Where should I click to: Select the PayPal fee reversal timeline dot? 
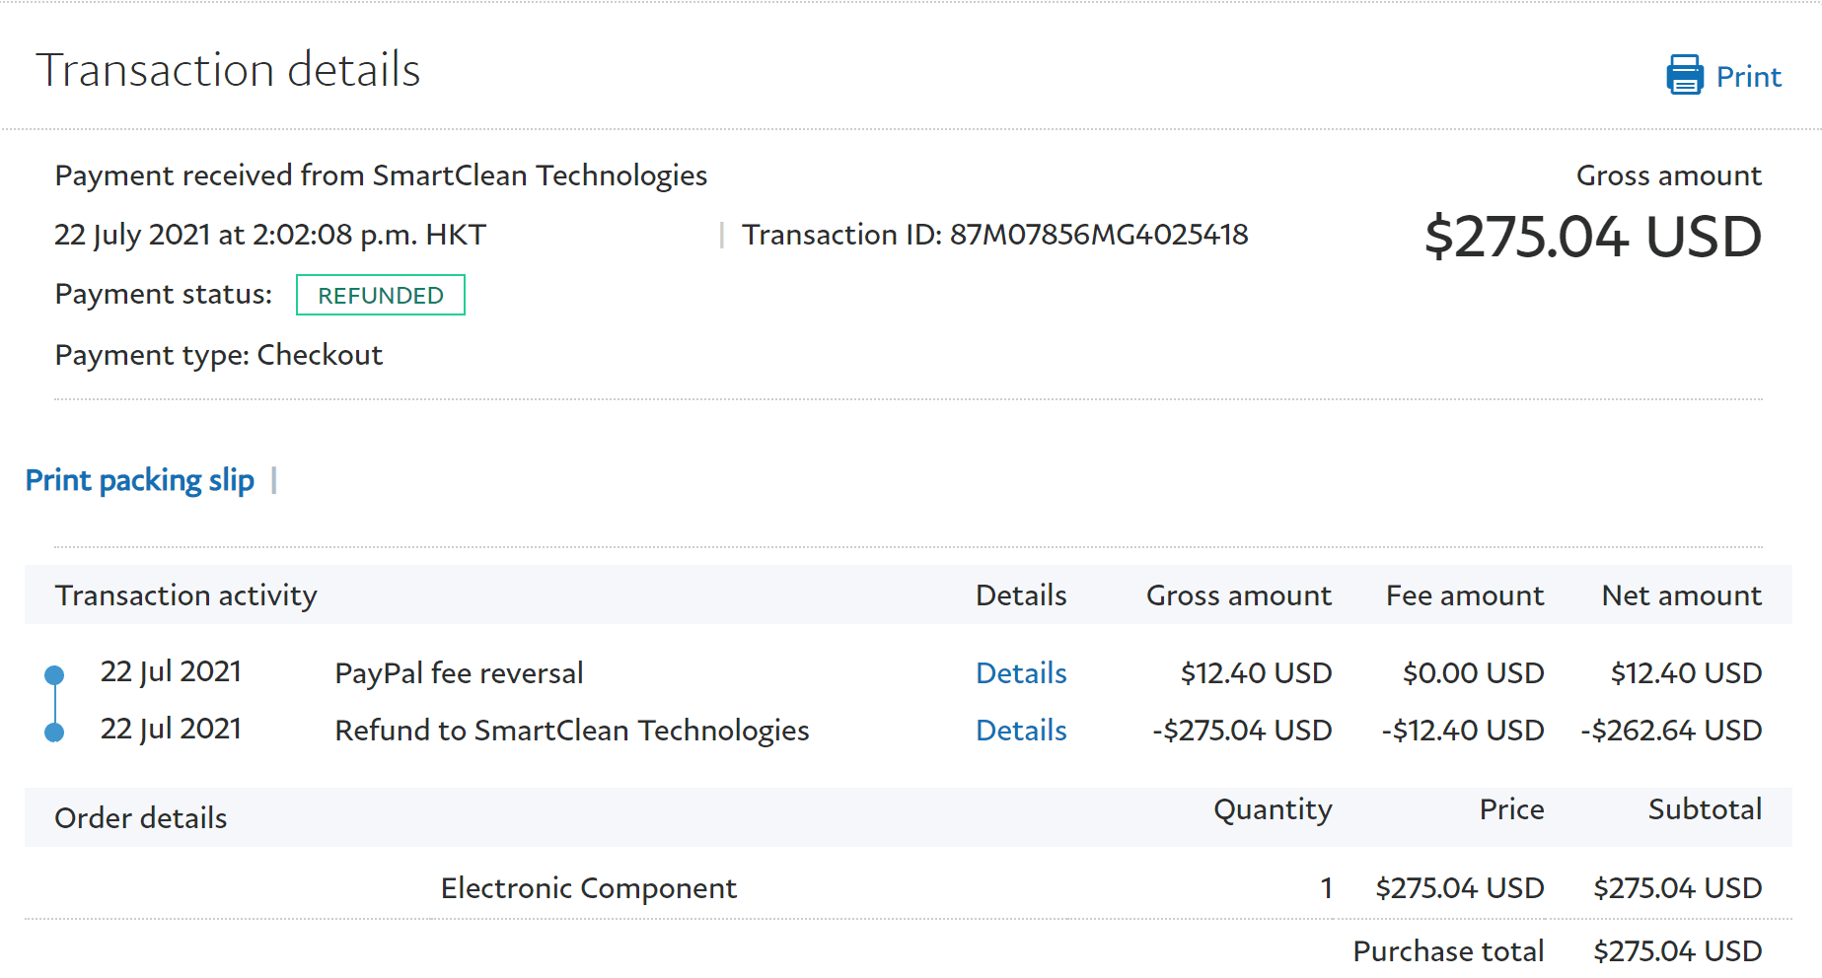coord(55,675)
